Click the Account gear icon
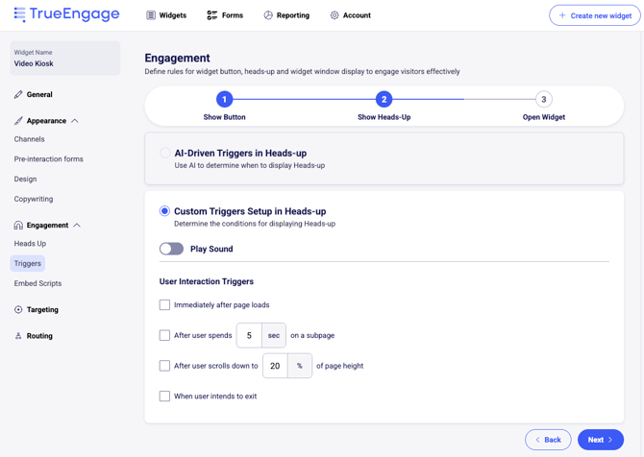This screenshot has height=457, width=644. 334,15
